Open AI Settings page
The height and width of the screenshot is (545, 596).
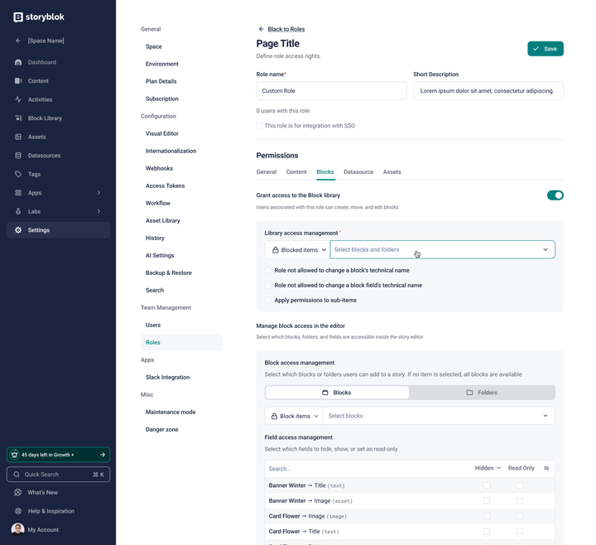click(x=160, y=256)
